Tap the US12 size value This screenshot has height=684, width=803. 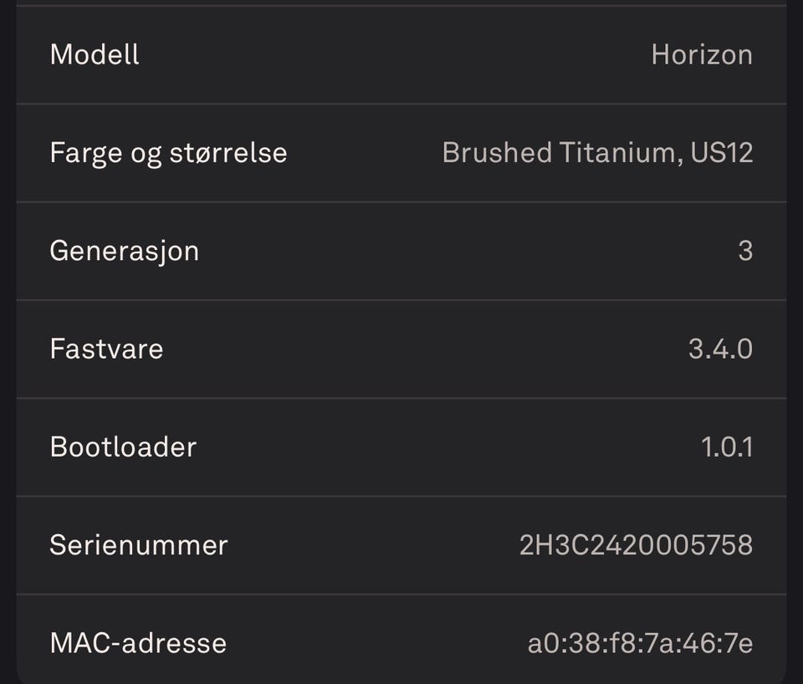click(722, 153)
